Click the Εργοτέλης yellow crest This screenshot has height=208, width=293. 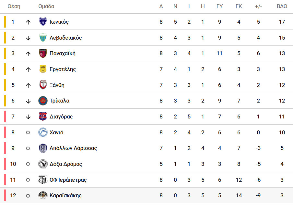click(x=43, y=69)
